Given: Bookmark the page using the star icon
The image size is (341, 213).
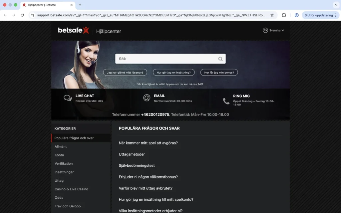Looking at the screenshot, I should (272, 15).
